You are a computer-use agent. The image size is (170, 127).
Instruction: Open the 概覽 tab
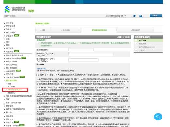pyautogui.click(x=43, y=30)
